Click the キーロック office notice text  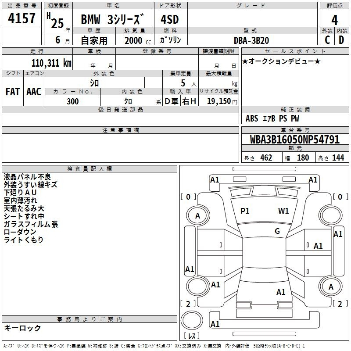23,328
